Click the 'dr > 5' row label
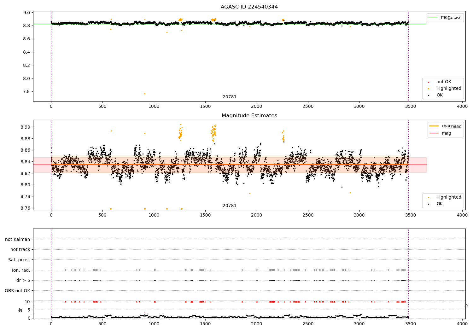This screenshot has height=331, width=473. [23, 280]
